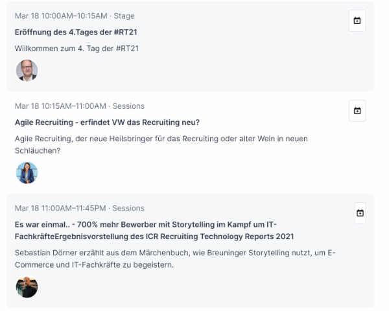Image resolution: width=389 pixels, height=313 pixels.
Task: Add "Es war einmal.." session to calendar
Action: pos(360,213)
